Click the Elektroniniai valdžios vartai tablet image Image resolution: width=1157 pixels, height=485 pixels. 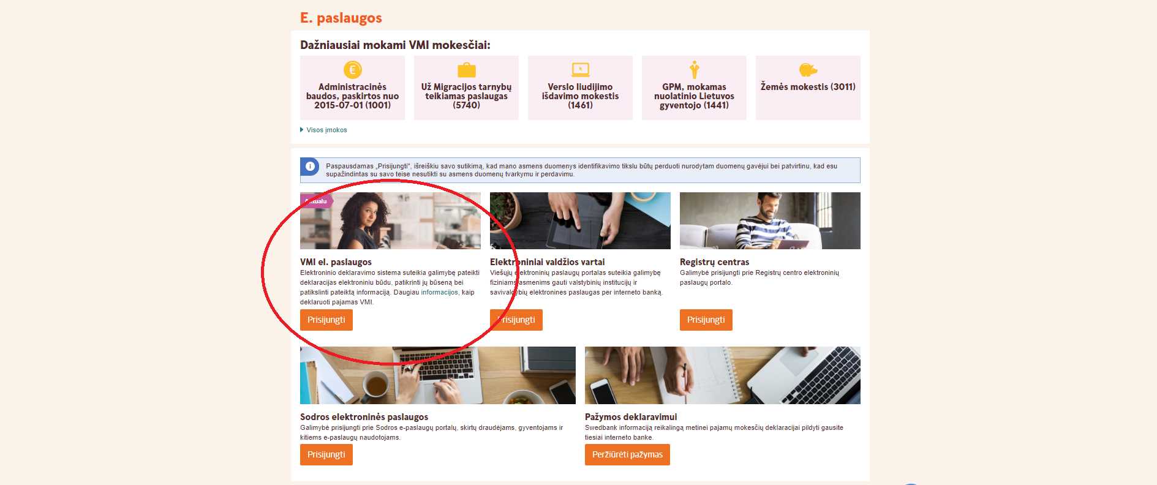point(580,220)
